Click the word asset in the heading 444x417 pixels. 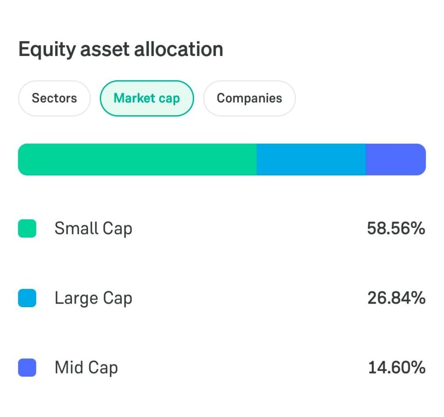pos(105,50)
